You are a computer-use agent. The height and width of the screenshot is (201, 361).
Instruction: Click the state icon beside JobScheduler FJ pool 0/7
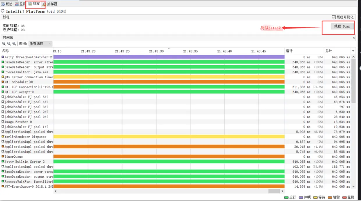point(3,117)
